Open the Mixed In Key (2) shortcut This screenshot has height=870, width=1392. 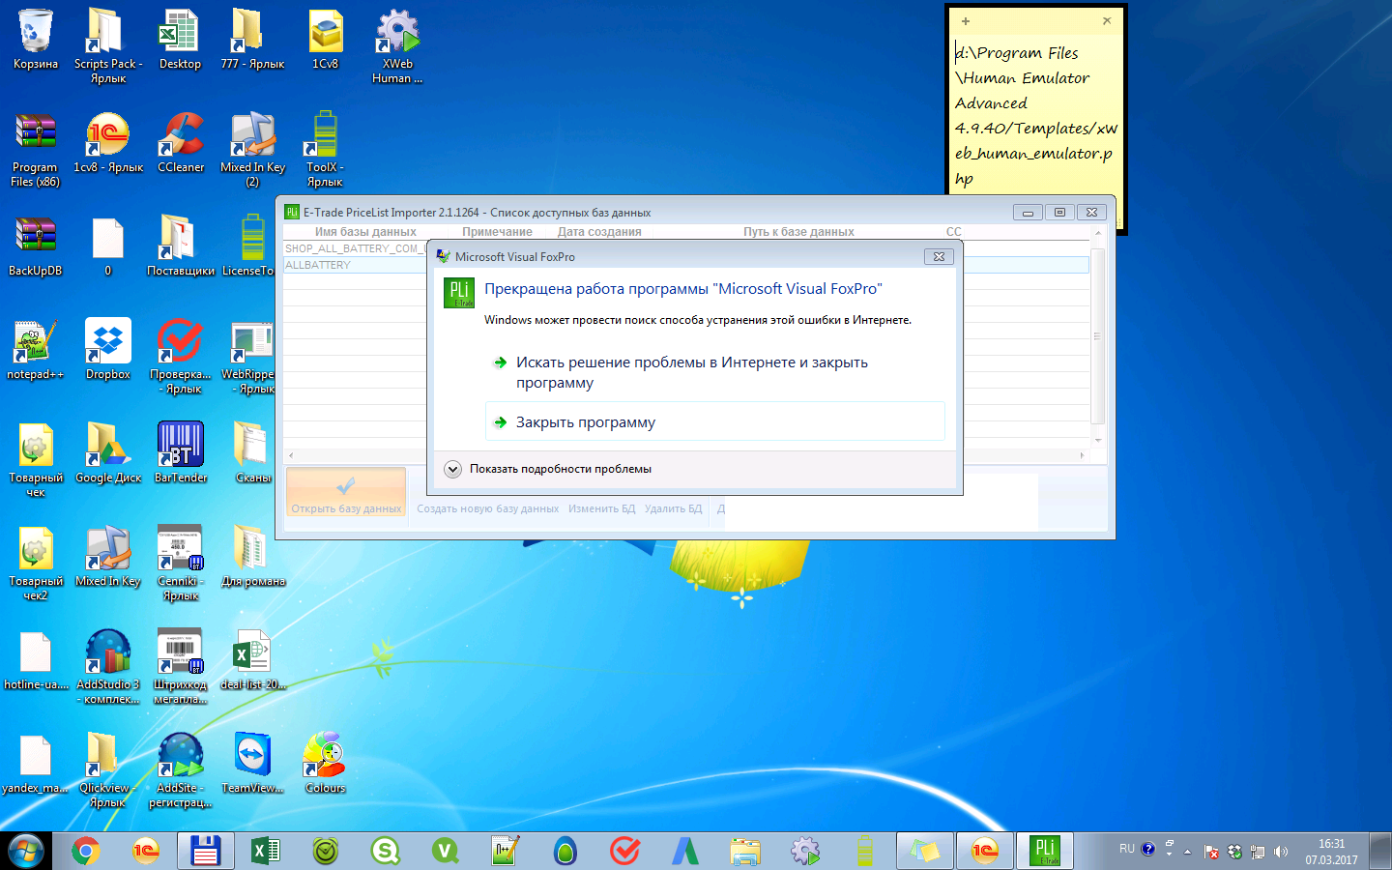(253, 150)
